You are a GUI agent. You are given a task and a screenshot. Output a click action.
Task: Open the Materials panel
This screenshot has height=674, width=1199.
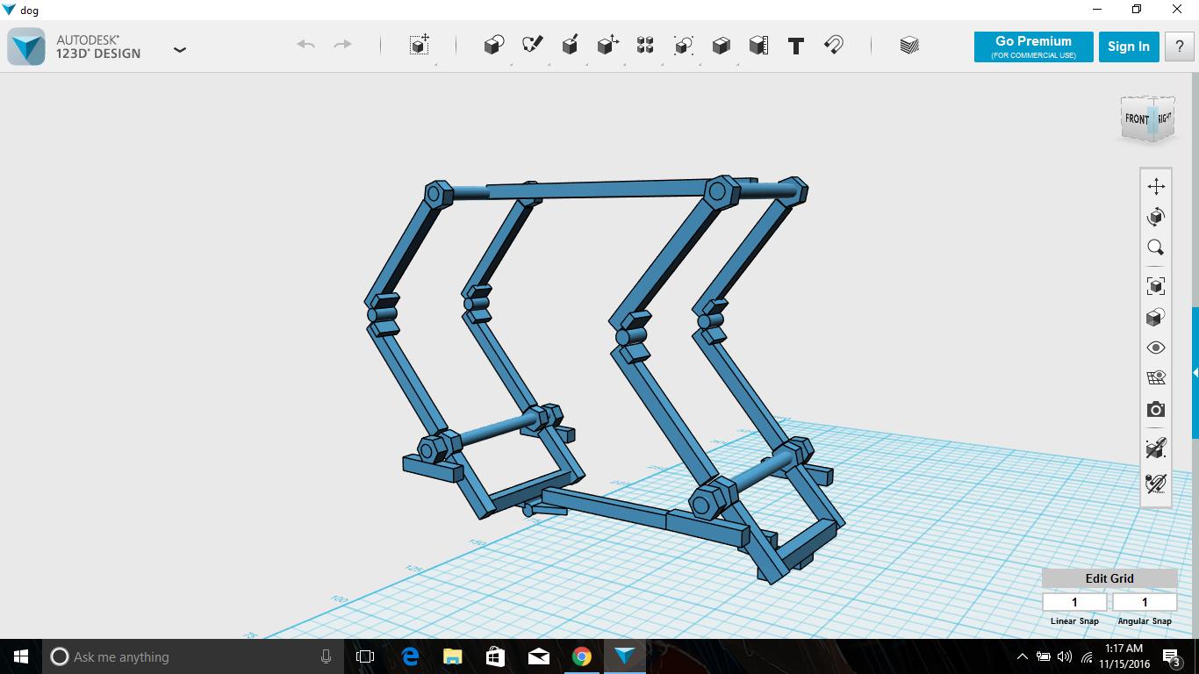tap(909, 46)
